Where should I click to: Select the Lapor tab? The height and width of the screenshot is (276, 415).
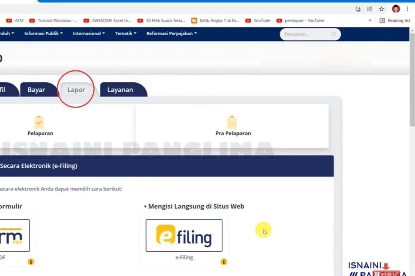tap(76, 90)
